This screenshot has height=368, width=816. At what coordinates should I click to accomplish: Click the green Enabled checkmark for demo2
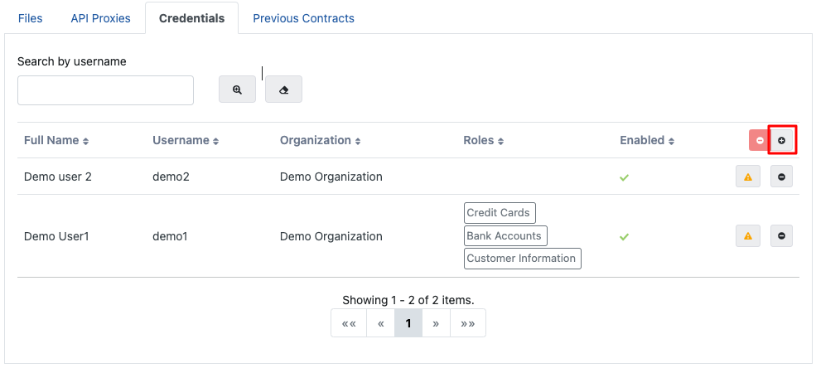pyautogui.click(x=624, y=177)
